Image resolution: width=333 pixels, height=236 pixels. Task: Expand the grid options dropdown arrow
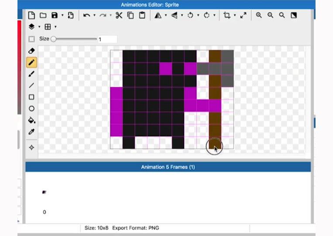pyautogui.click(x=55, y=27)
